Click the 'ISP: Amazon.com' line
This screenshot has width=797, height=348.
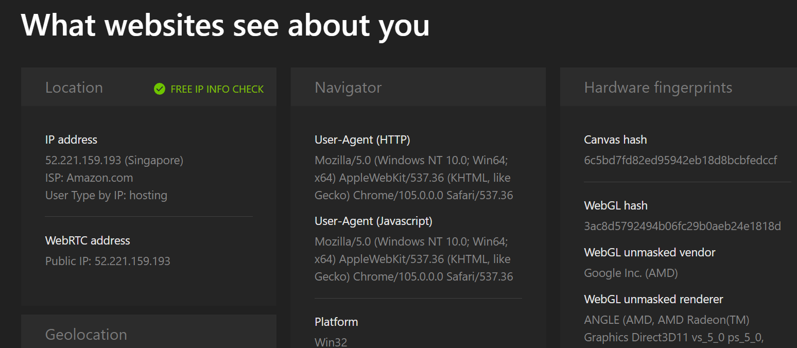(x=89, y=178)
